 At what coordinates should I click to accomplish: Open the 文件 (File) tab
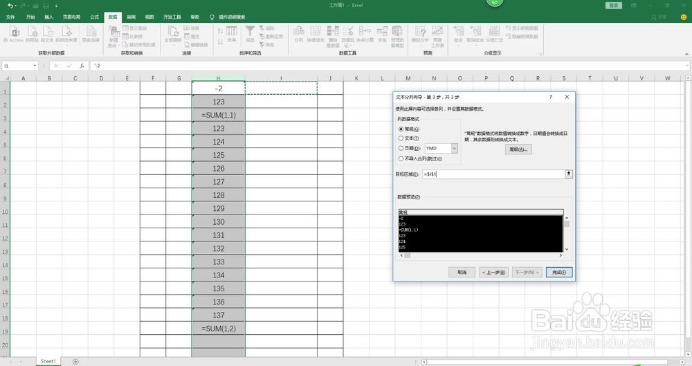click(10, 17)
